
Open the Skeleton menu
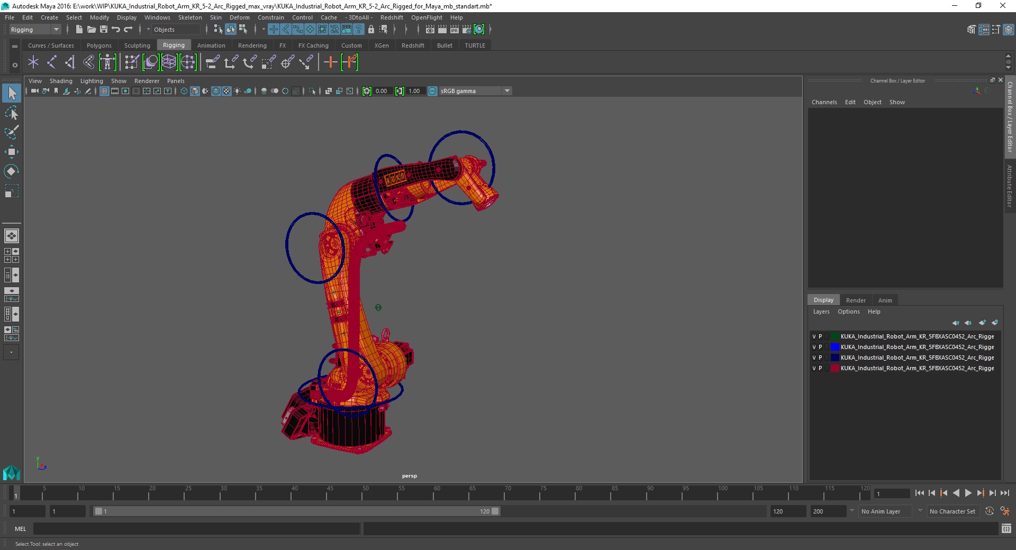tap(190, 17)
